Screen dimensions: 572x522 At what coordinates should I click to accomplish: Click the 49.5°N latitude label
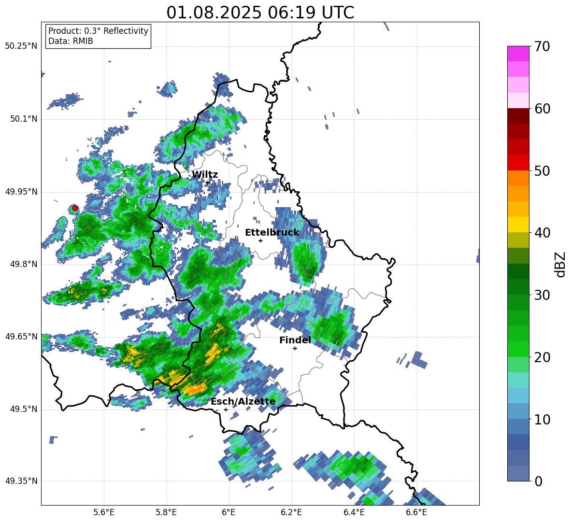click(x=24, y=409)
